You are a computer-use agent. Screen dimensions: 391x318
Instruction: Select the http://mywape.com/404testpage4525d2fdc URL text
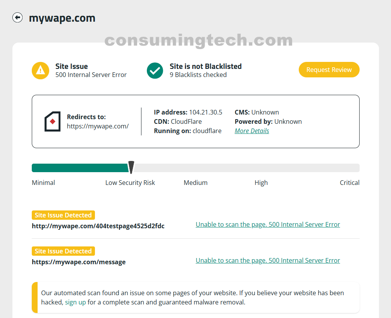(98, 226)
